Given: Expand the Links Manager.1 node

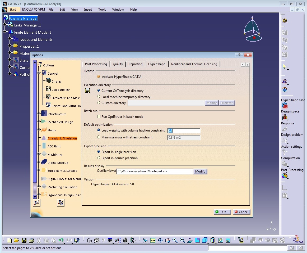Looking at the screenshot, I should [x=5, y=24].
